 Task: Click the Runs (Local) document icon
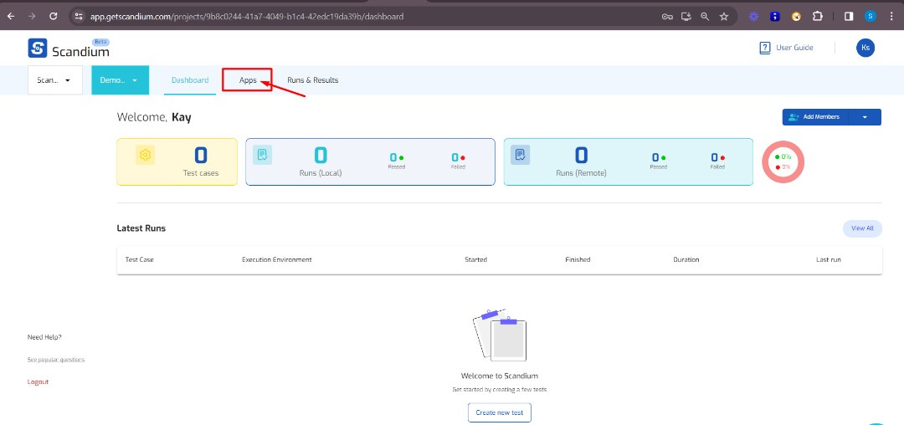[x=262, y=155]
